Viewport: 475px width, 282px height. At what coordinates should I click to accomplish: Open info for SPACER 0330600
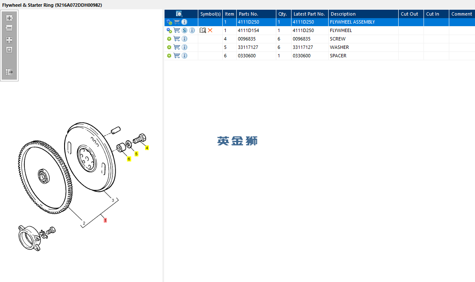point(184,56)
